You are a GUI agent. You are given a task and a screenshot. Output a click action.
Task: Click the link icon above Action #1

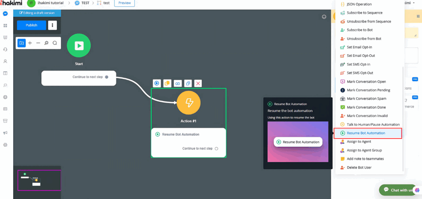pyautogui.click(x=178, y=83)
